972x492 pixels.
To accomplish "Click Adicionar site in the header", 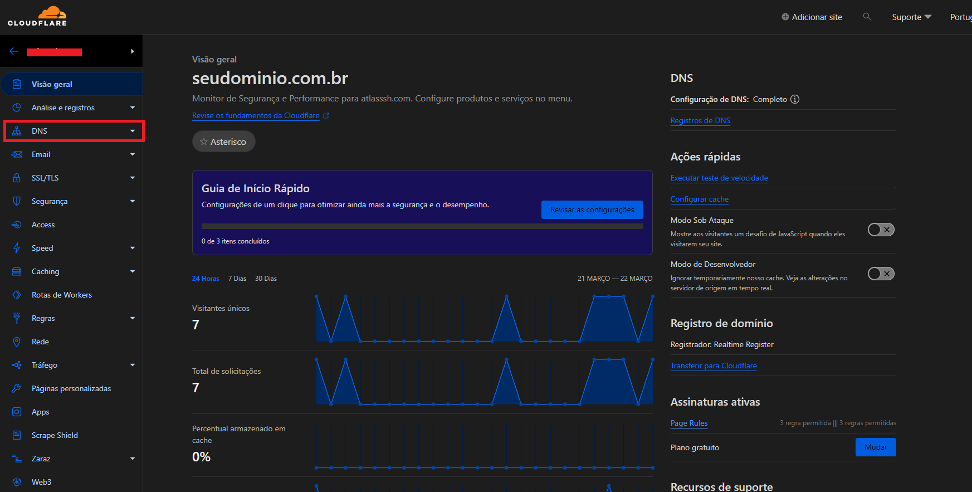I will tap(812, 17).
